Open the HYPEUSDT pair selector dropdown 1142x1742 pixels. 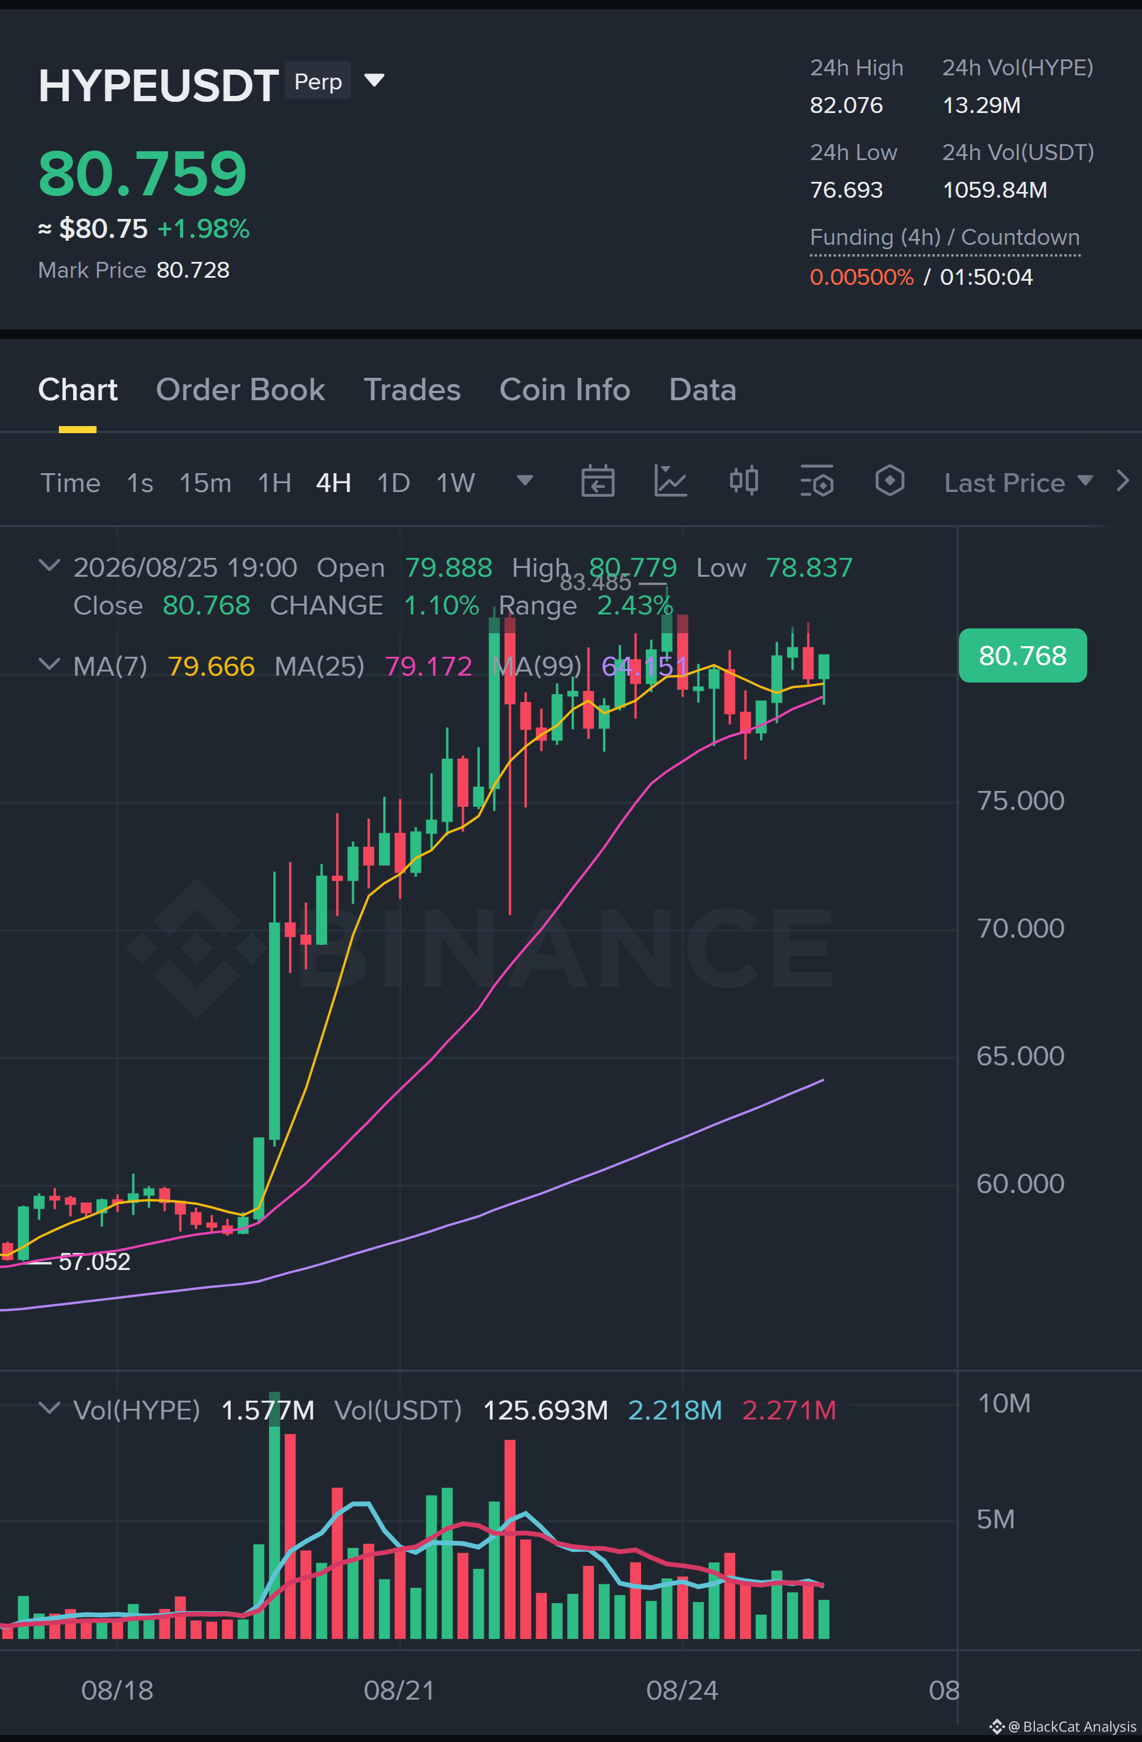(x=374, y=80)
